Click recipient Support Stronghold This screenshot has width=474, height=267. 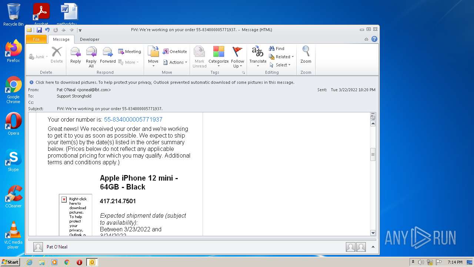coord(74,96)
